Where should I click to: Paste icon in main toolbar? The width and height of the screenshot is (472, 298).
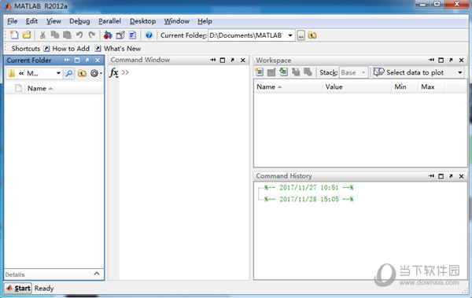67,35
